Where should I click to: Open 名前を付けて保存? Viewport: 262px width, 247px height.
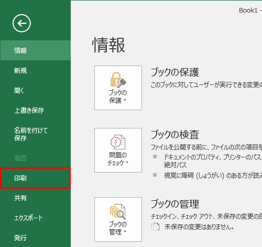pos(35,134)
